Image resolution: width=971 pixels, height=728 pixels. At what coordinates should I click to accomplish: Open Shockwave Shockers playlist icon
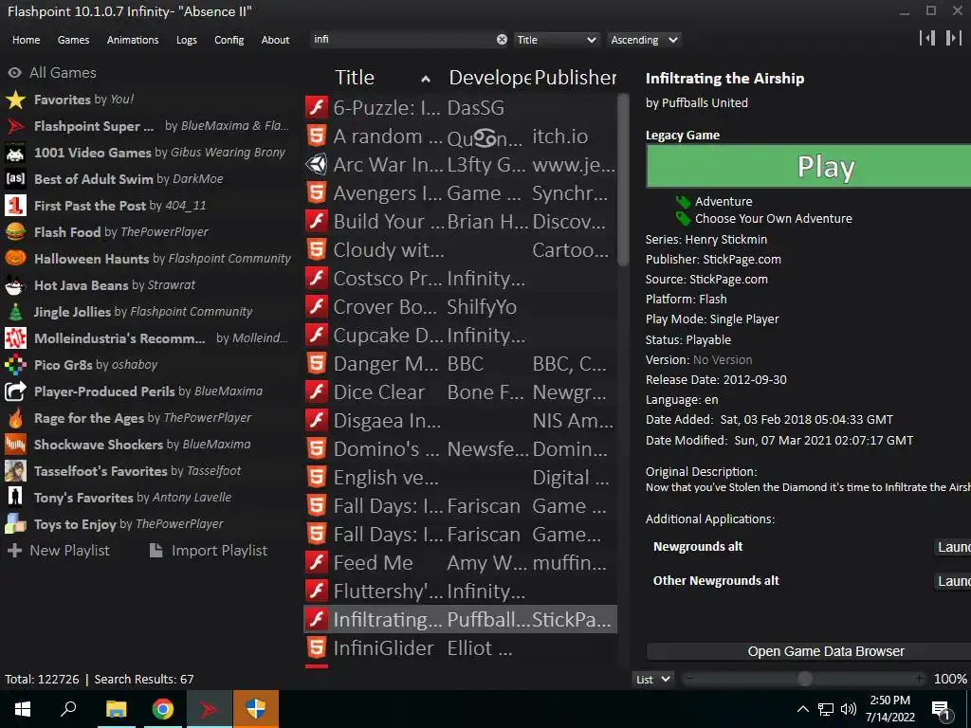15,445
